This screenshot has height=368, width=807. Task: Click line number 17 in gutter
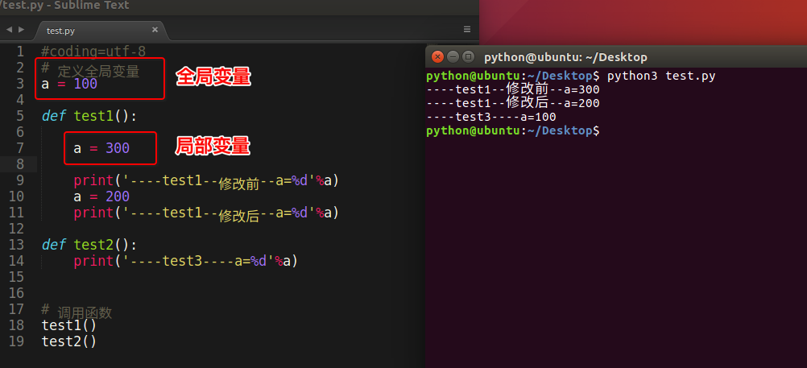click(16, 308)
